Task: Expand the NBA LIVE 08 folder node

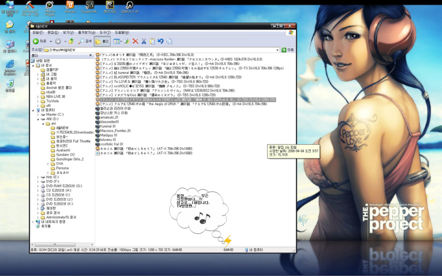Action: point(38,97)
